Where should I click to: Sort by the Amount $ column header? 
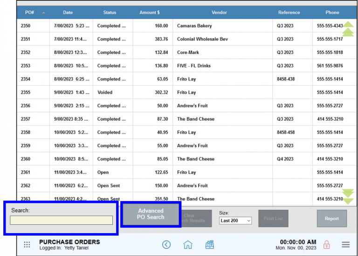[x=150, y=13]
